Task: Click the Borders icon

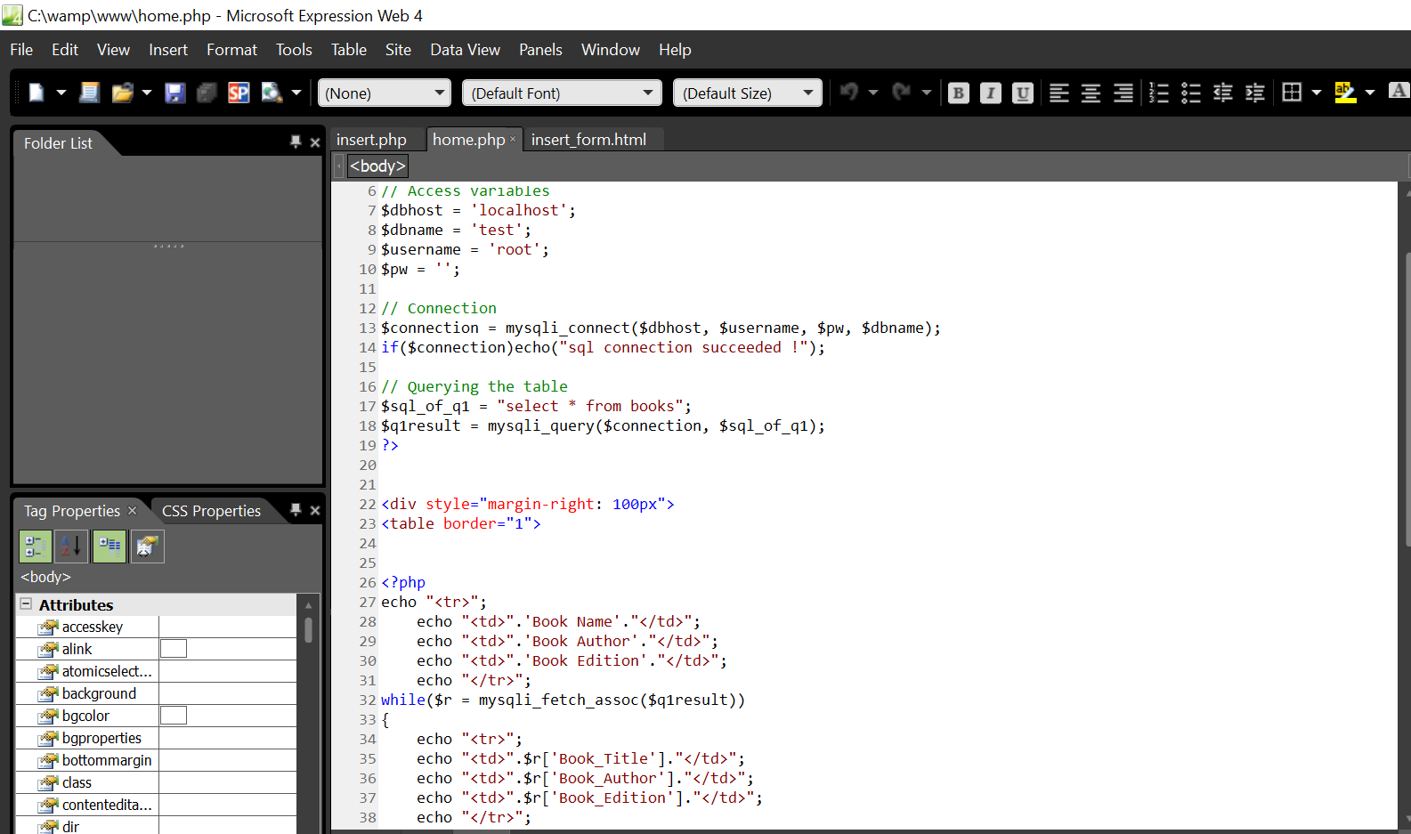Action: coord(1292,92)
